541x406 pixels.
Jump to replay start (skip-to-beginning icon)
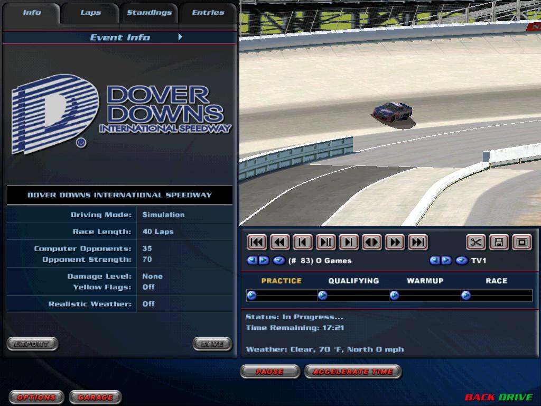257,242
